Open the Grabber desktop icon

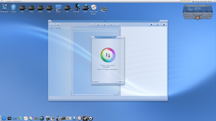tap(58, 8)
